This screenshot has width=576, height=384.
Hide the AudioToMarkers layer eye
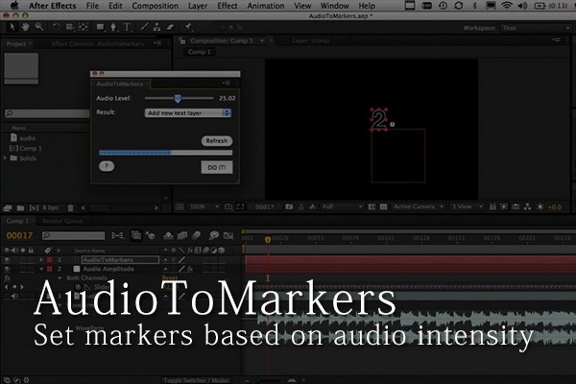[x=7, y=260]
